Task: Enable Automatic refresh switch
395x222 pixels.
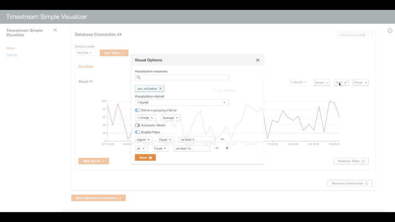Action: (137, 125)
